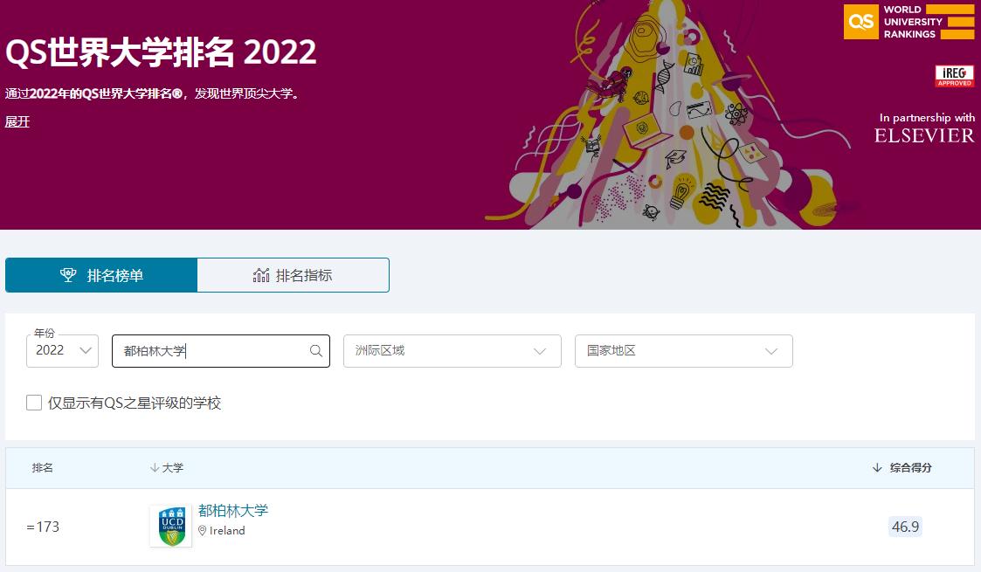Click the search magnifier icon

(315, 350)
